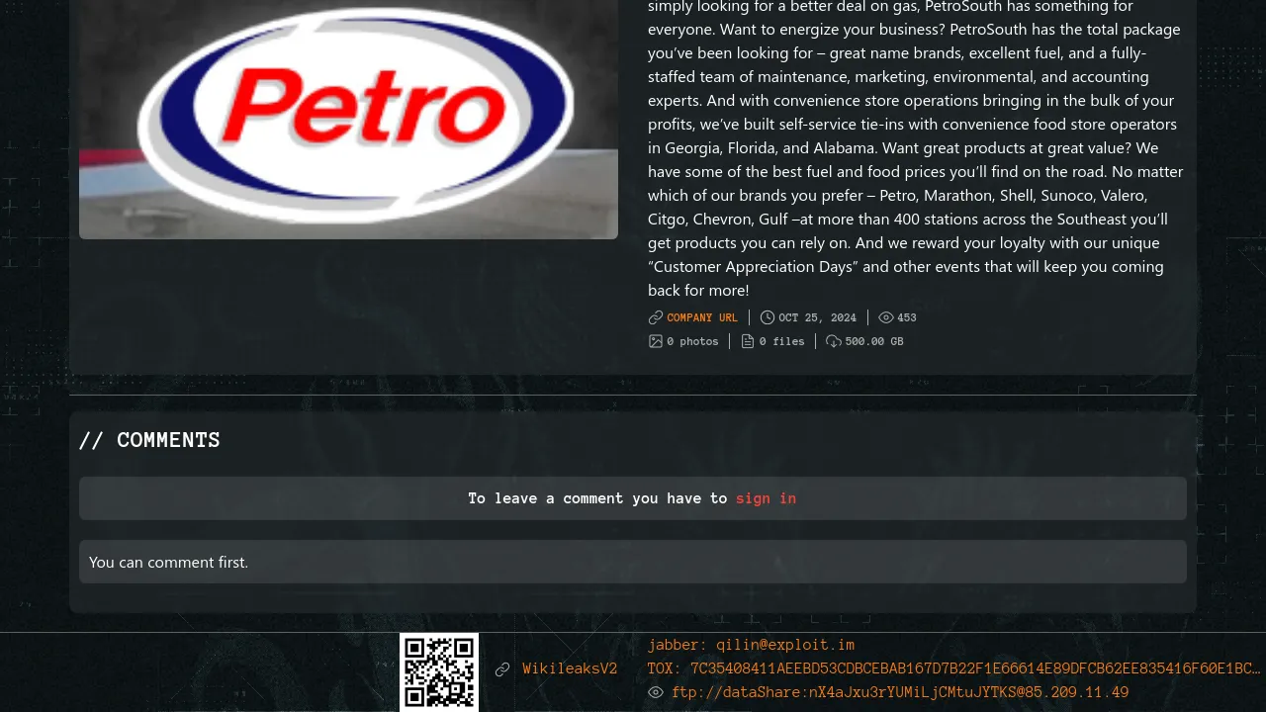The image size is (1266, 712).
Task: Click the chain icon left of WikileaksV2
Action: point(502,669)
